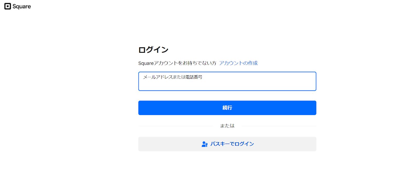The width and height of the screenshot is (411, 186).
Task: Click the divider line left of または
Action: pos(175,126)
